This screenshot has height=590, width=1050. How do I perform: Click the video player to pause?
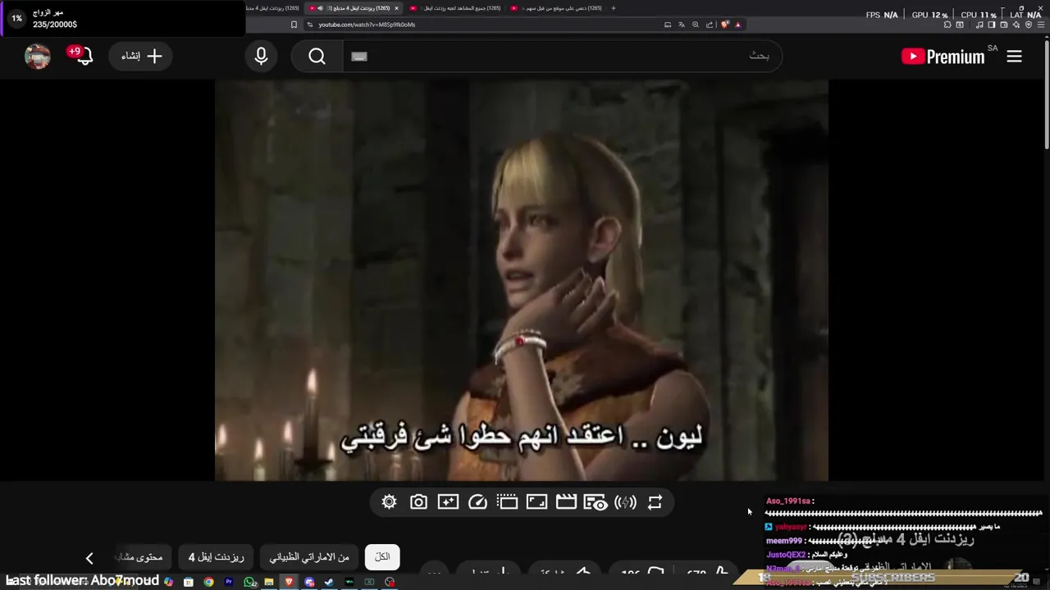coord(522,280)
